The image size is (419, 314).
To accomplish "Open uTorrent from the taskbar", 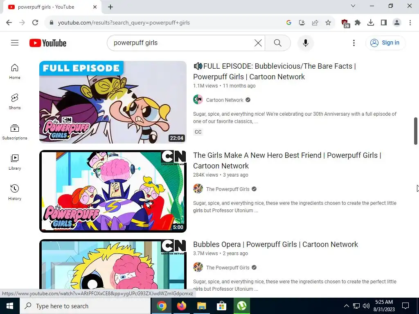I will pyautogui.click(x=241, y=306).
